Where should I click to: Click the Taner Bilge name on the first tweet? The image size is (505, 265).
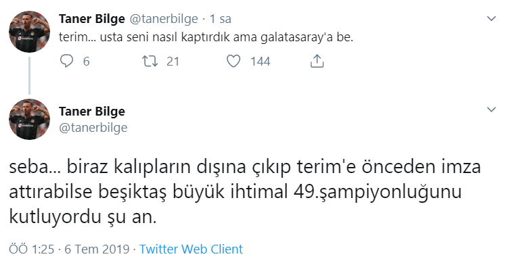pyautogui.click(x=92, y=19)
